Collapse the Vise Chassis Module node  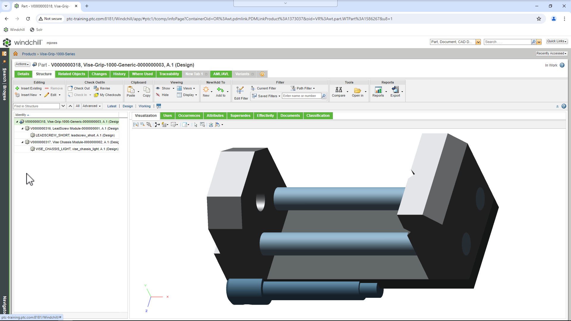22,142
